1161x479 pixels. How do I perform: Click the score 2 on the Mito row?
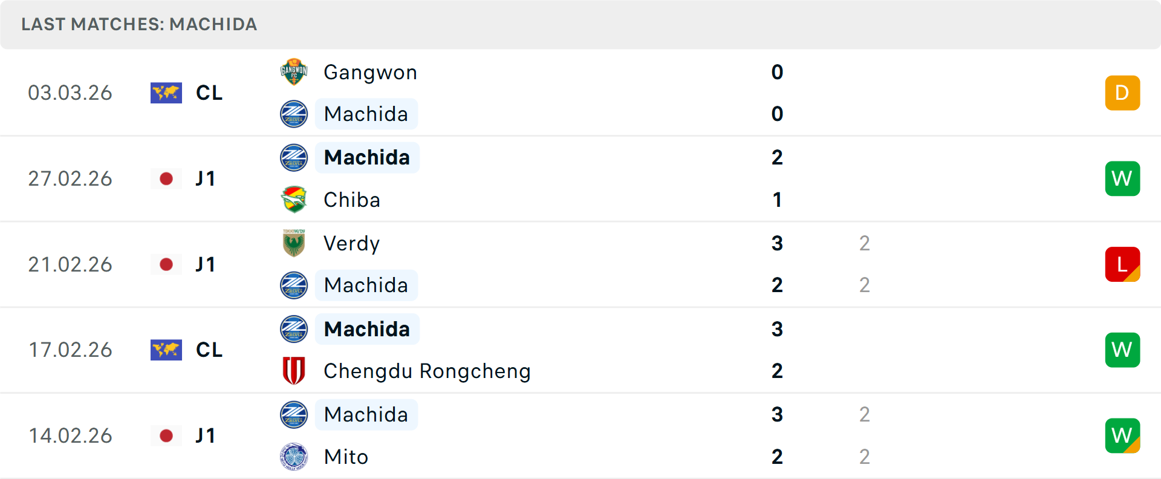pyautogui.click(x=777, y=457)
